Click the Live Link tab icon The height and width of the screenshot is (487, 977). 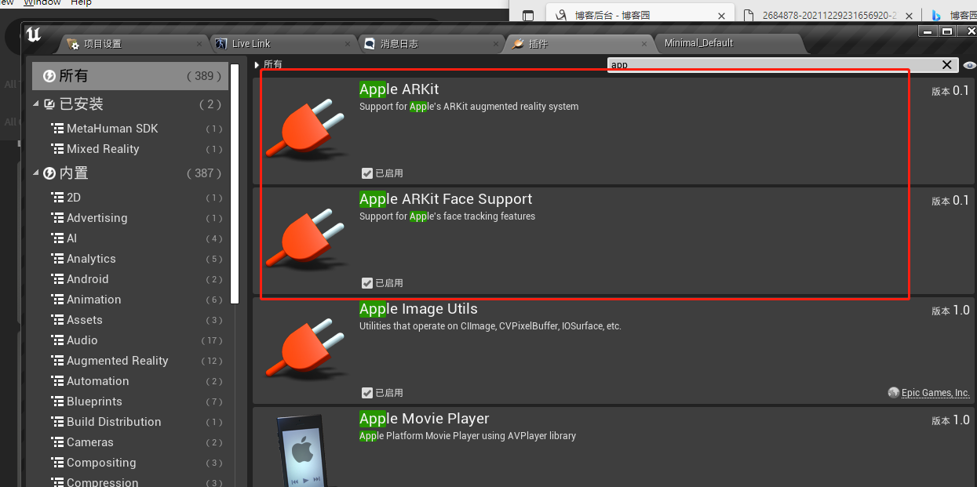click(x=221, y=44)
